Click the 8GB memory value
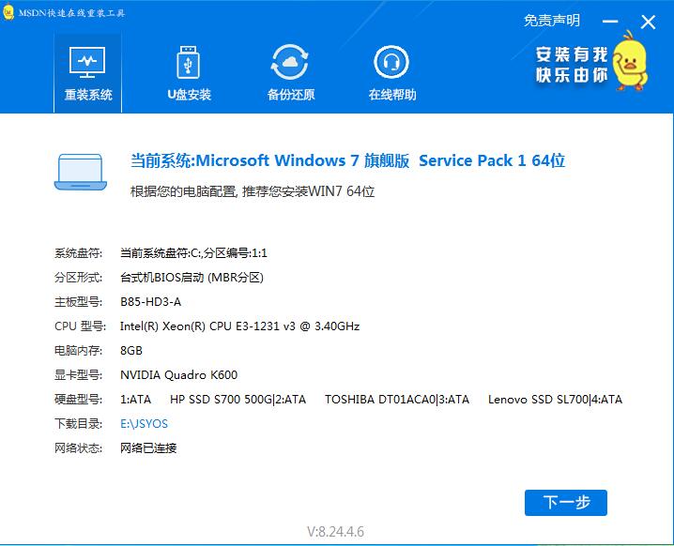The image size is (674, 546). point(131,351)
